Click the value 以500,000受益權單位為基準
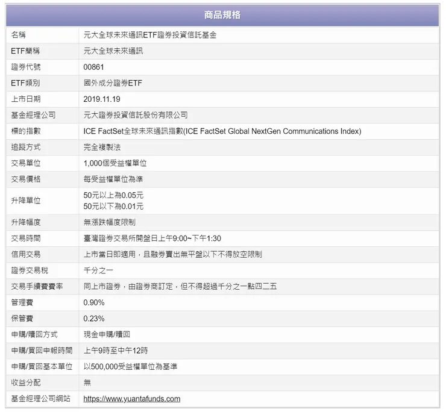Image resolution: width=446 pixels, height=412 pixels. click(x=130, y=366)
